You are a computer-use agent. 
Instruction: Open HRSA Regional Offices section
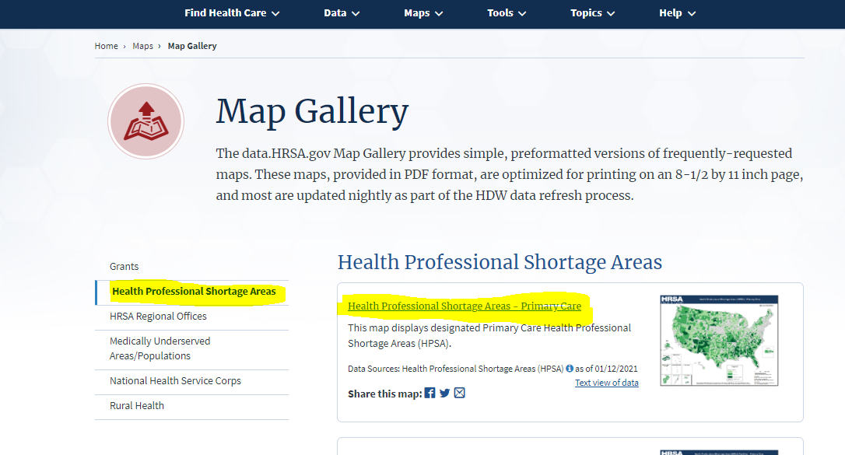(158, 317)
